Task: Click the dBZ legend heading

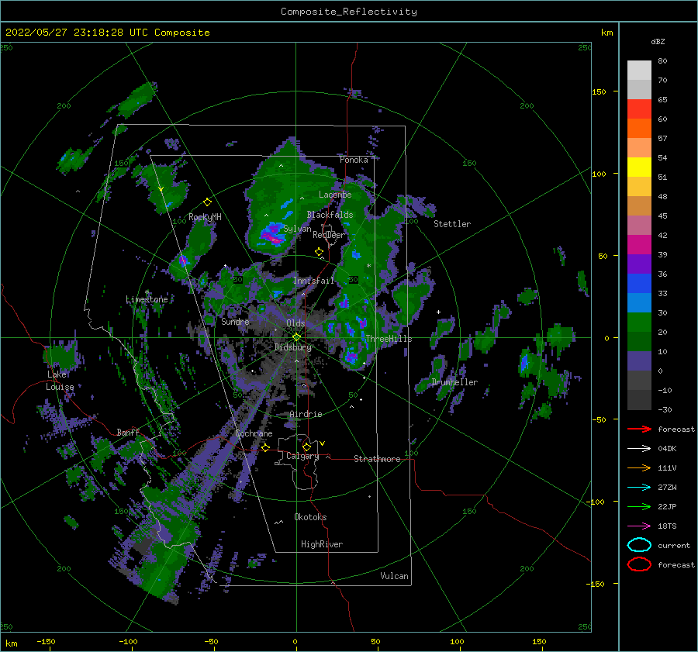Action: [658, 41]
